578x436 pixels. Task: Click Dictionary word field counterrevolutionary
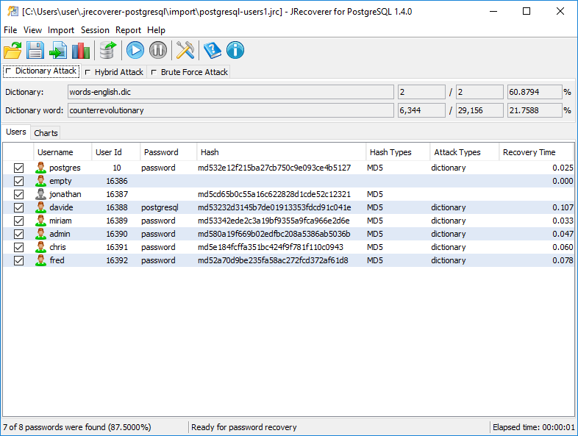coord(231,110)
